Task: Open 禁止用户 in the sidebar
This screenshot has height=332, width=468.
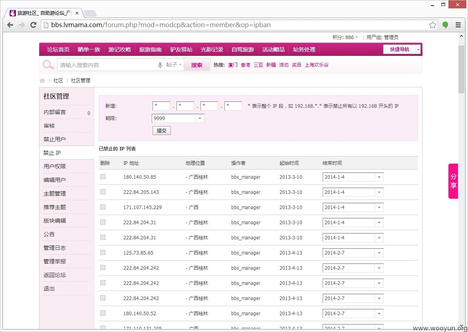Action: click(x=55, y=139)
